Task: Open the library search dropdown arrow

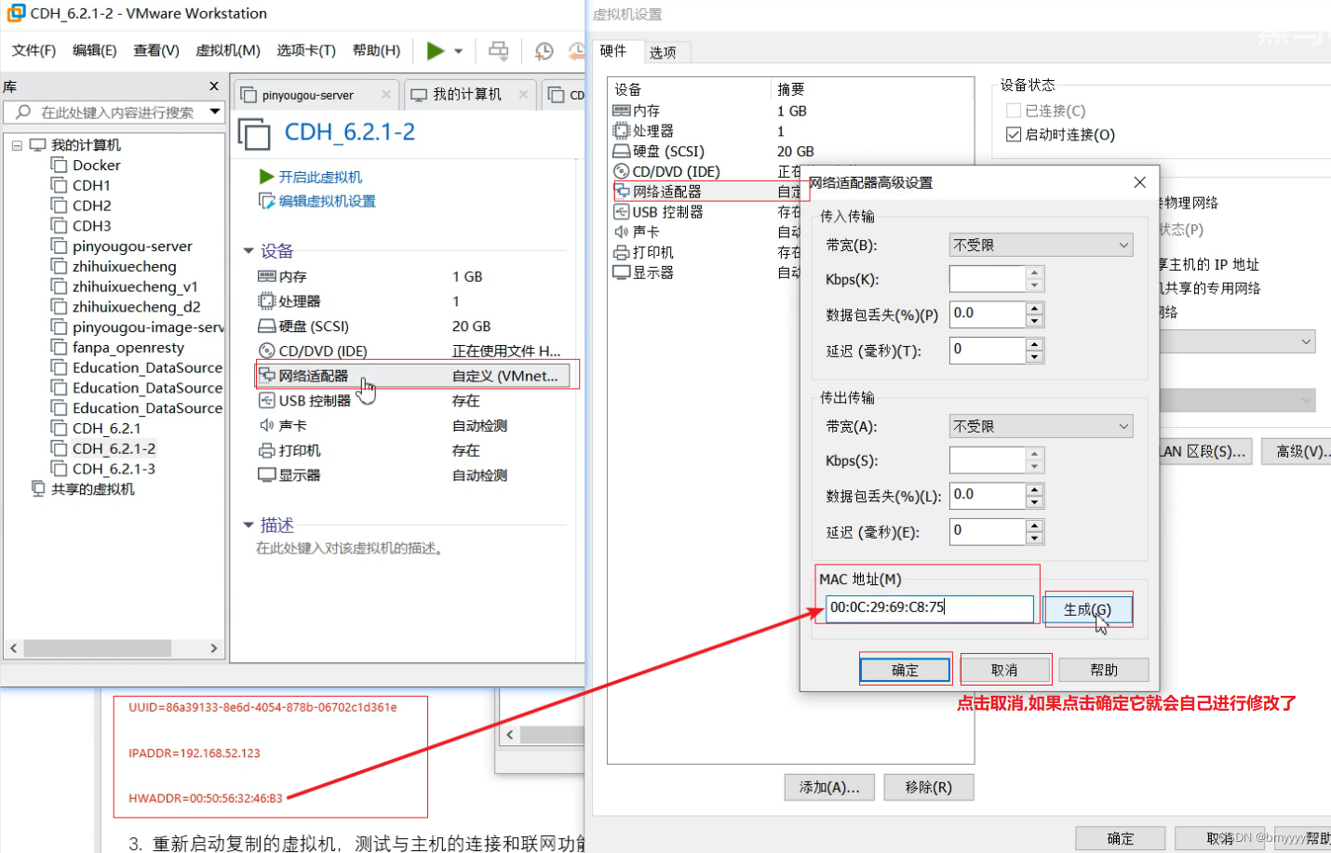Action: (215, 112)
